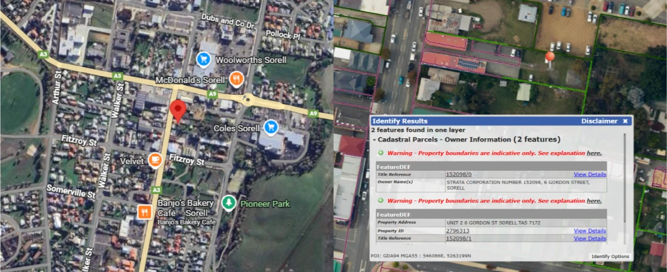Viewport: 667px width, 272px height.
Task: Open the Velvet coffee cup pin
Action: coord(155,160)
